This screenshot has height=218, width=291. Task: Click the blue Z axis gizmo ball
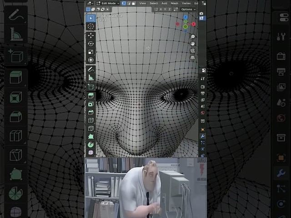pos(186,17)
